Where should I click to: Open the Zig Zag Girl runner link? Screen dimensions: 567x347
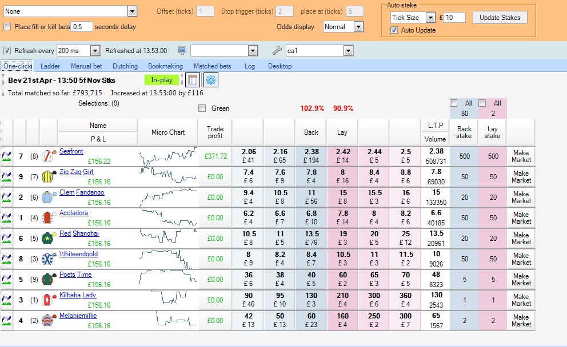80,172
